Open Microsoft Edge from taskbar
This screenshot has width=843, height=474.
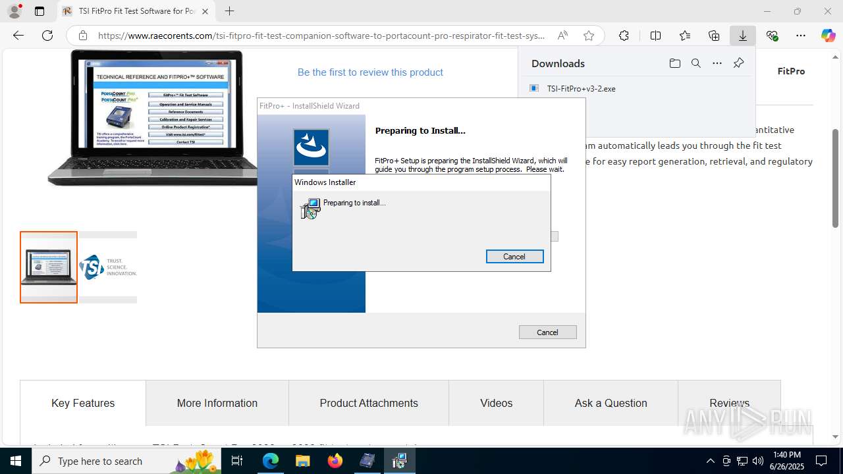tap(271, 461)
